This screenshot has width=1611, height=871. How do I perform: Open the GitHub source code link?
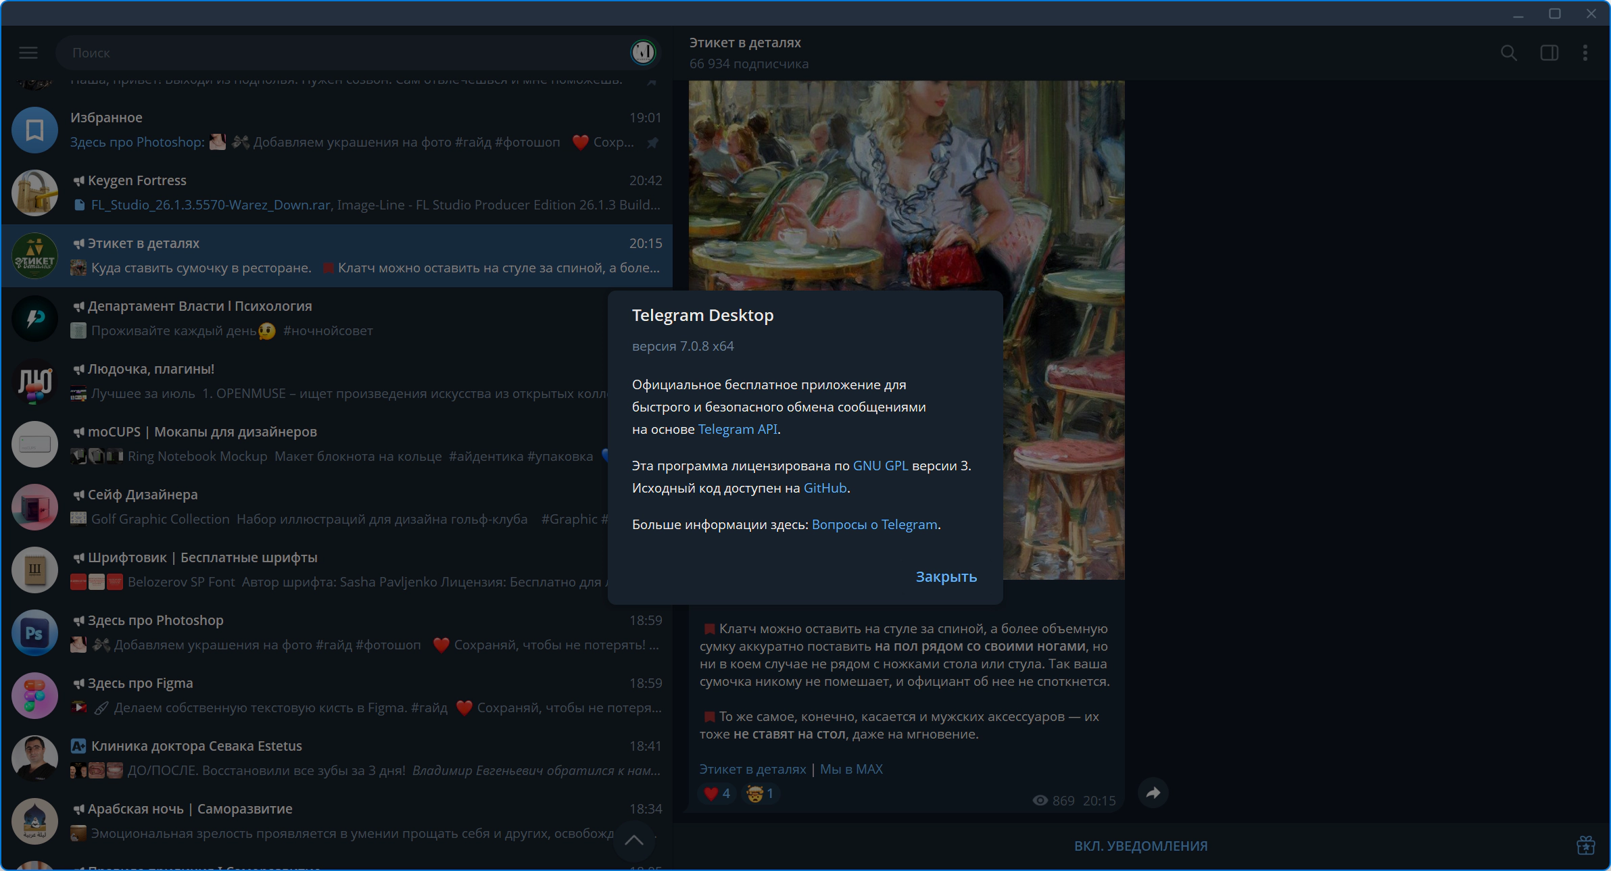tap(825, 488)
